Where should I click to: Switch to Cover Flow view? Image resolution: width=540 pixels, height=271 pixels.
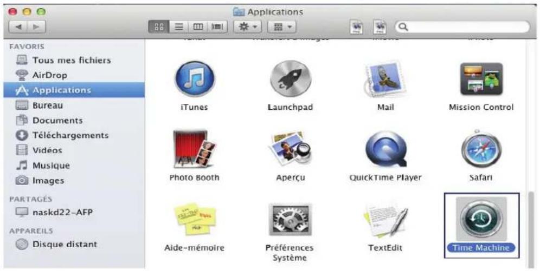click(x=217, y=27)
